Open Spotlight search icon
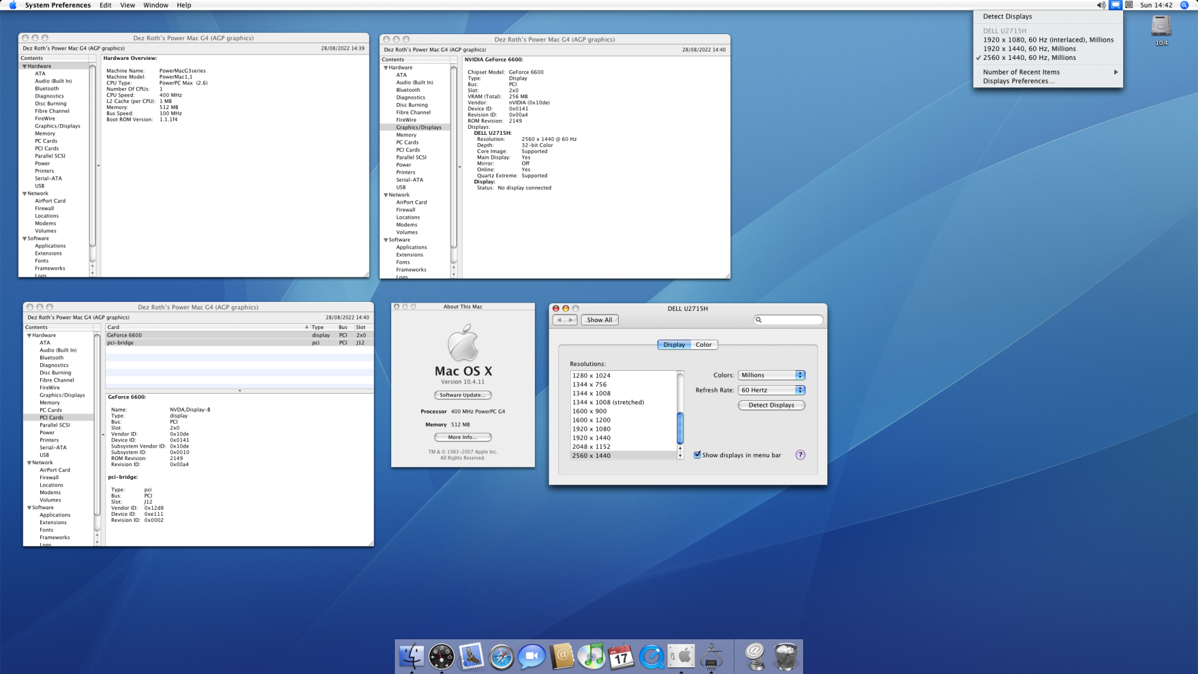Image resolution: width=1198 pixels, height=674 pixels. 1184,5
